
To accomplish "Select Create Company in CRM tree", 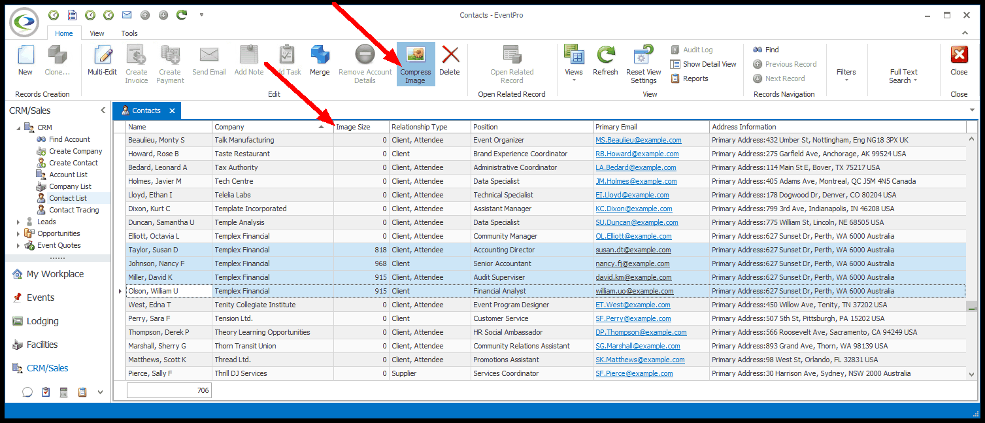I will pos(76,151).
